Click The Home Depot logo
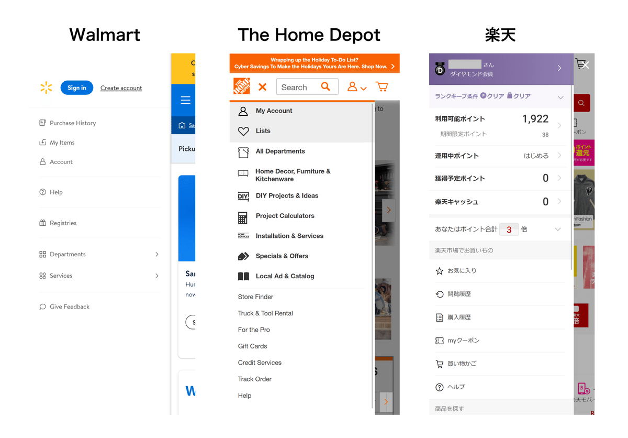Viewport: 628px width, 438px height. [242, 86]
